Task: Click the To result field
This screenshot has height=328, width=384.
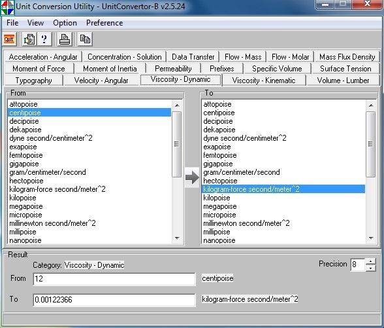Action: tap(114, 300)
